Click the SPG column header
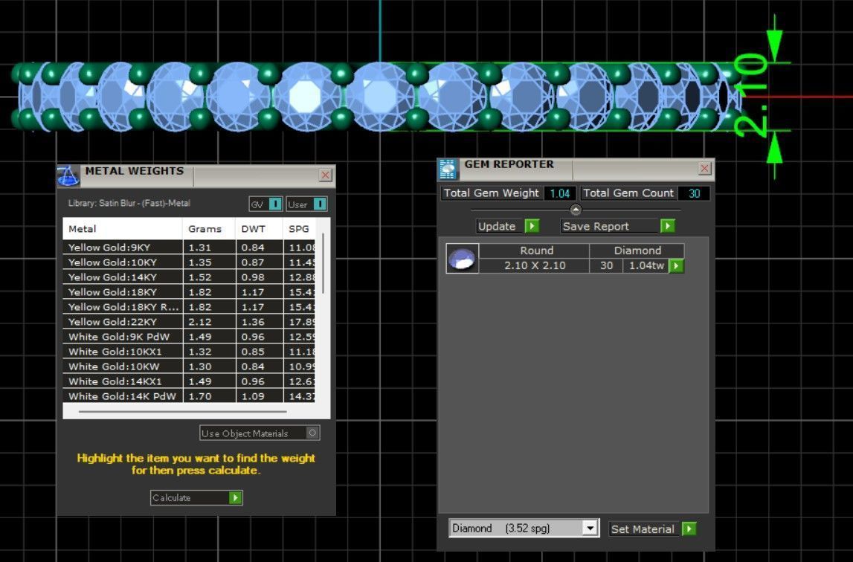 pos(299,229)
